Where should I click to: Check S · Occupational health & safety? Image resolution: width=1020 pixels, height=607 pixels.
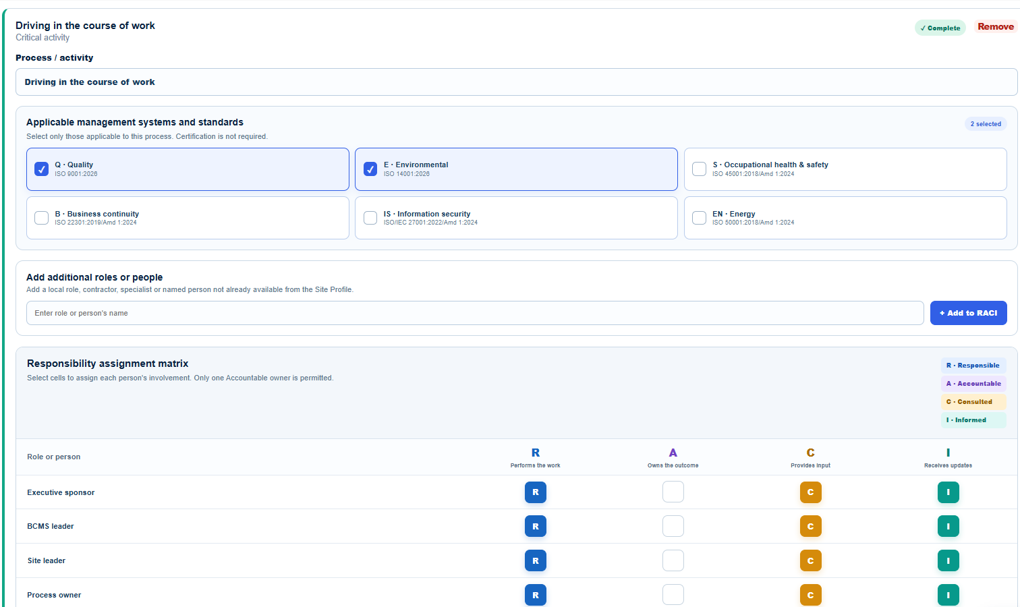700,169
